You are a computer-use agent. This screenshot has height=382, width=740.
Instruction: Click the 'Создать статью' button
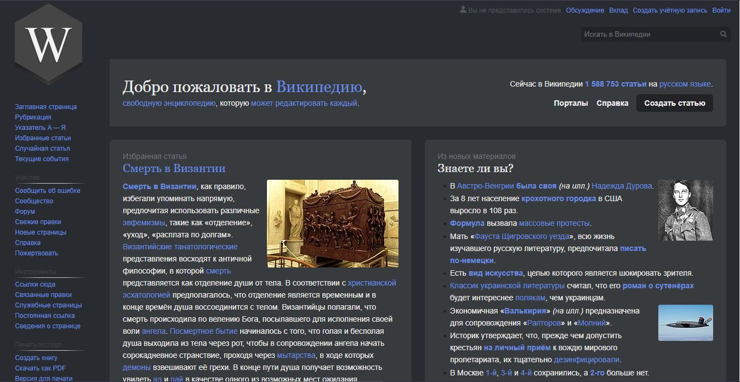(x=675, y=103)
